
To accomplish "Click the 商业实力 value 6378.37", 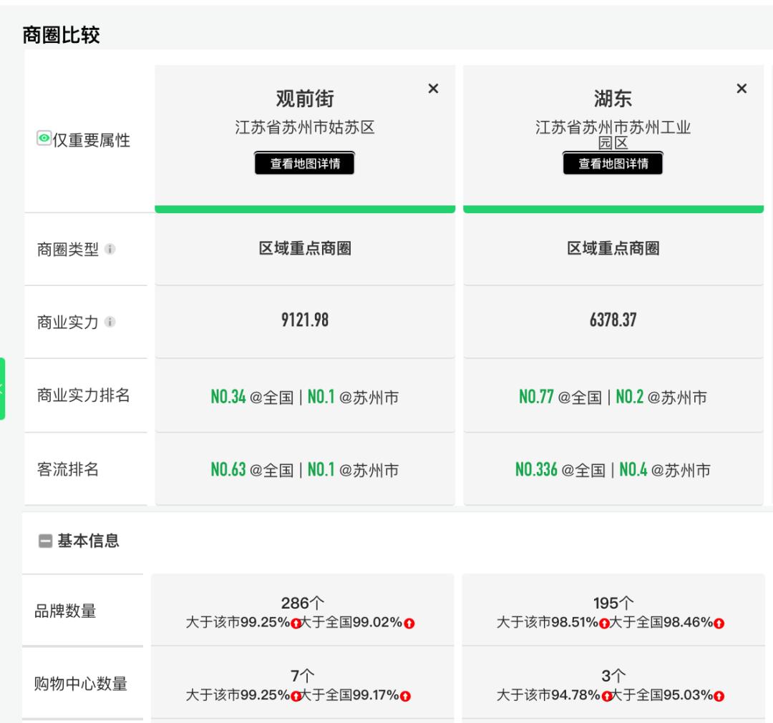I will [x=613, y=320].
